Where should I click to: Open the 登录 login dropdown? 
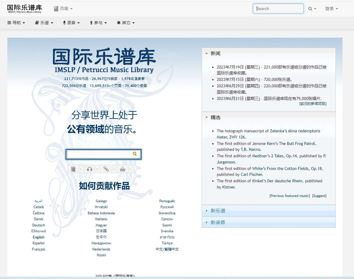coord(331,9)
